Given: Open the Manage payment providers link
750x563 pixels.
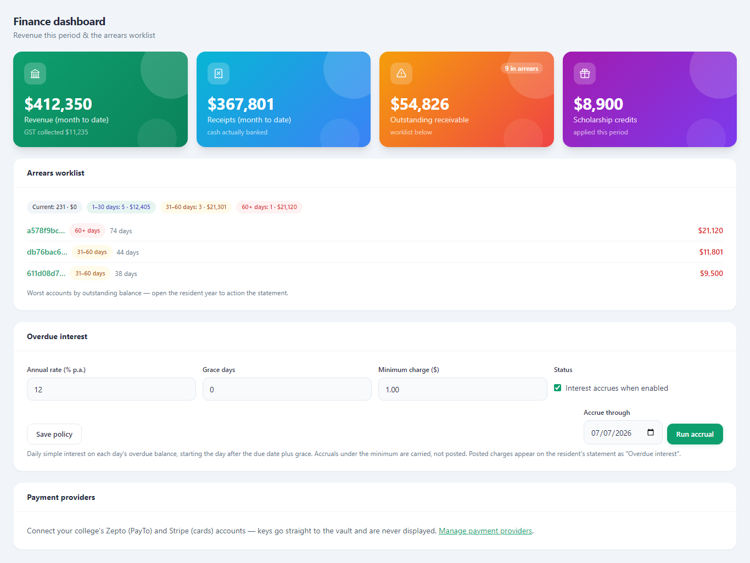Looking at the screenshot, I should [x=485, y=531].
